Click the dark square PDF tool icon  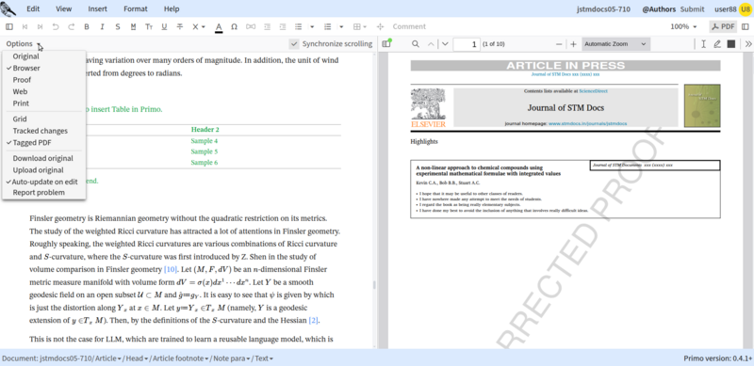(x=731, y=44)
